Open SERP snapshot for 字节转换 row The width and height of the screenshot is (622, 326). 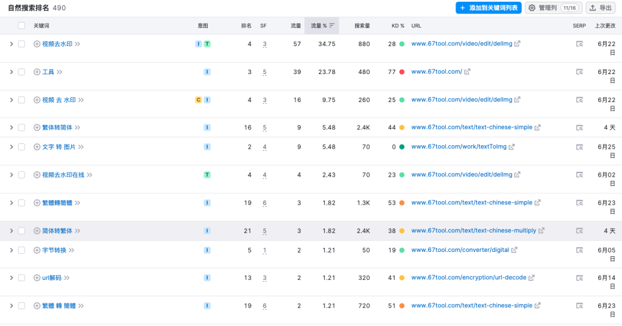579,250
